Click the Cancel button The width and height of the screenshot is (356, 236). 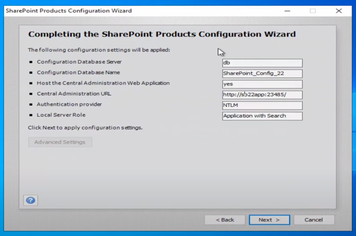314,220
